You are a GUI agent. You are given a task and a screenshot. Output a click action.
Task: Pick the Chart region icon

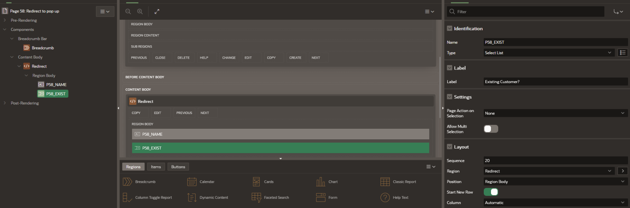321,181
